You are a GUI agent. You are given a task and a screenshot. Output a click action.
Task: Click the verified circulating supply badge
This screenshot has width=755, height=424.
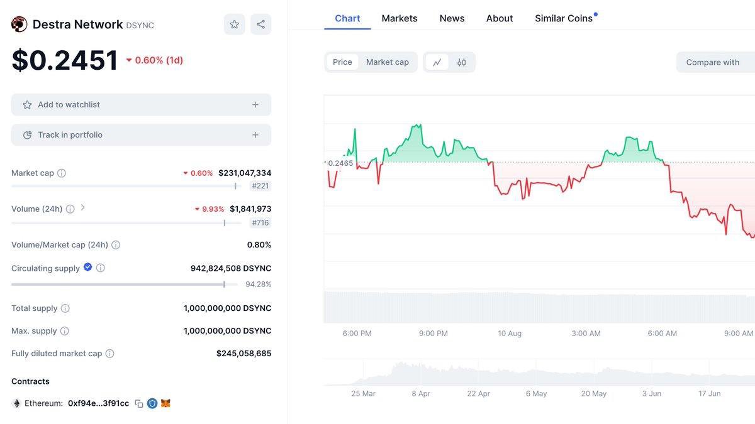pyautogui.click(x=88, y=267)
